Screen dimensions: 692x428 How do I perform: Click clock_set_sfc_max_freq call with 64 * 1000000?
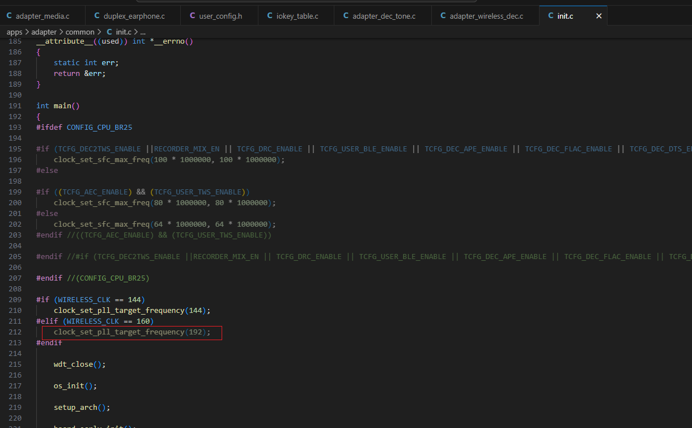tap(165, 224)
